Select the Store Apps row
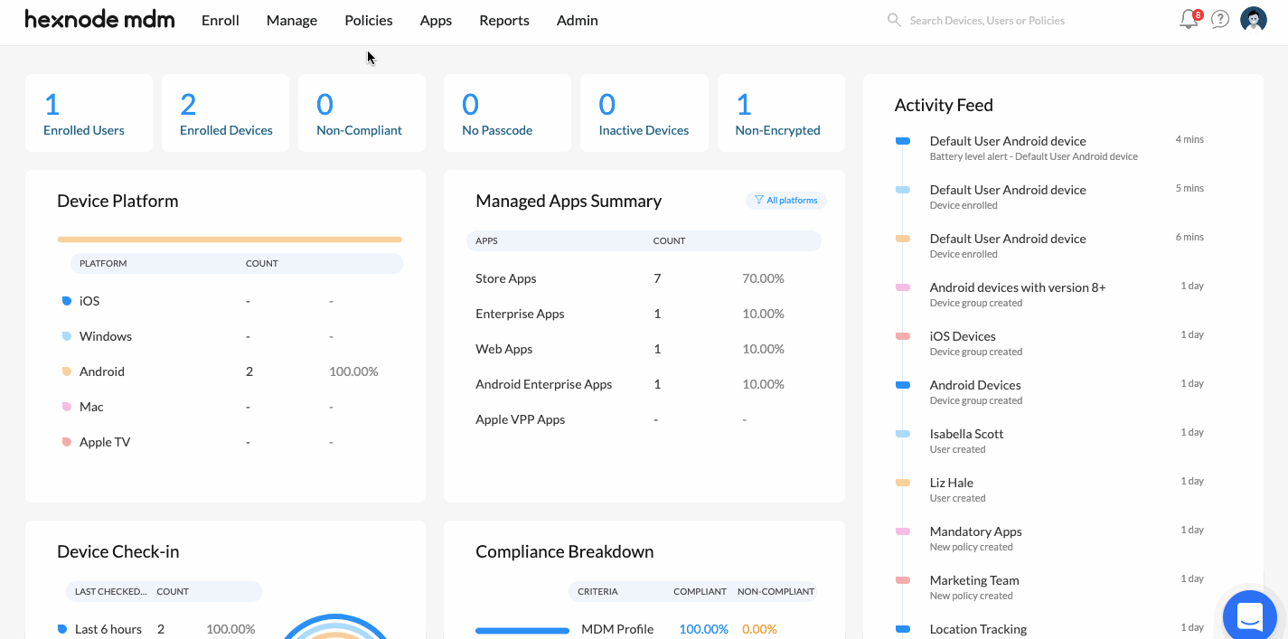The image size is (1288, 639). pos(644,278)
